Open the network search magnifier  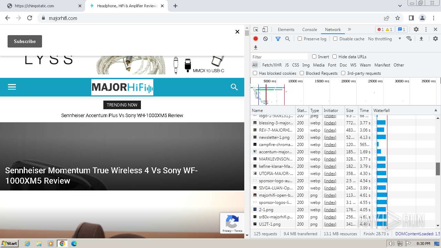click(x=288, y=39)
